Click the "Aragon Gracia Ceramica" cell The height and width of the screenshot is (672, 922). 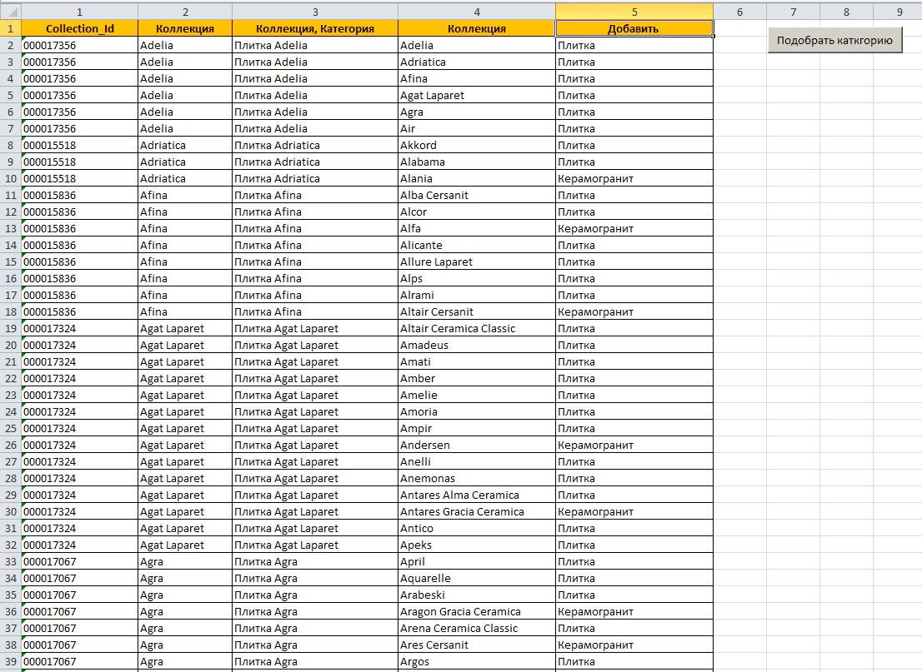point(477,611)
